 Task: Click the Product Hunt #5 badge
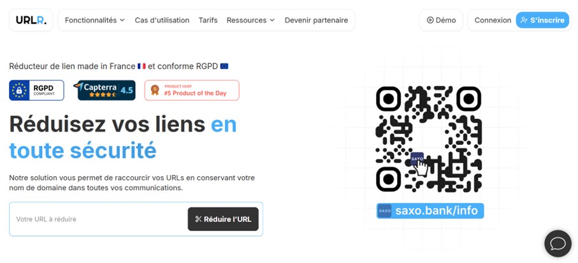tap(192, 91)
